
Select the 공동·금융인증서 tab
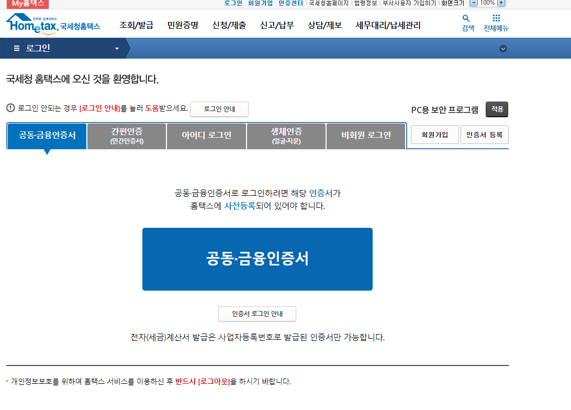(x=47, y=136)
